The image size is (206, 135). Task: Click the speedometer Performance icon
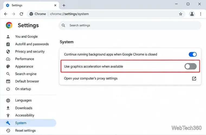click(8, 59)
